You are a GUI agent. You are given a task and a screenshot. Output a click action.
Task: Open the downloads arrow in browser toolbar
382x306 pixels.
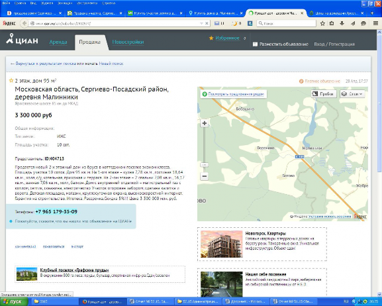(342, 23)
